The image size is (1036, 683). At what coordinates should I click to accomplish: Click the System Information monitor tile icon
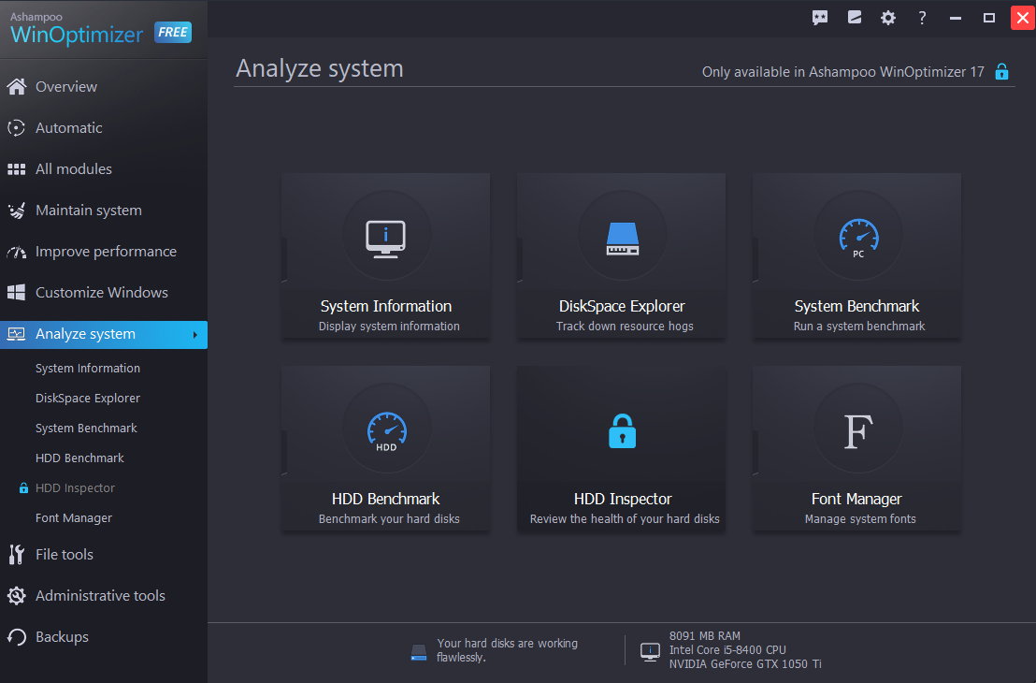tap(386, 239)
